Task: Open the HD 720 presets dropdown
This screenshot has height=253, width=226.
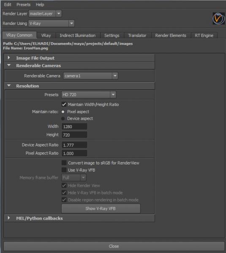Action: (89, 95)
